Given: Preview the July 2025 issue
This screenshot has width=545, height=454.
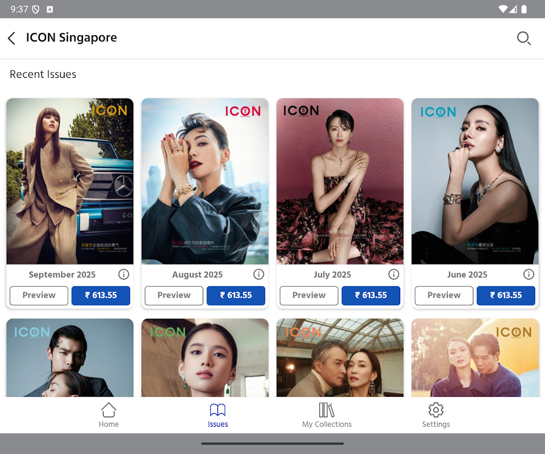Looking at the screenshot, I should point(309,295).
